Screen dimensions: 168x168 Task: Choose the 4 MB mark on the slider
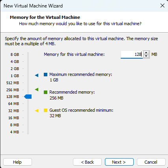coord(15,132)
